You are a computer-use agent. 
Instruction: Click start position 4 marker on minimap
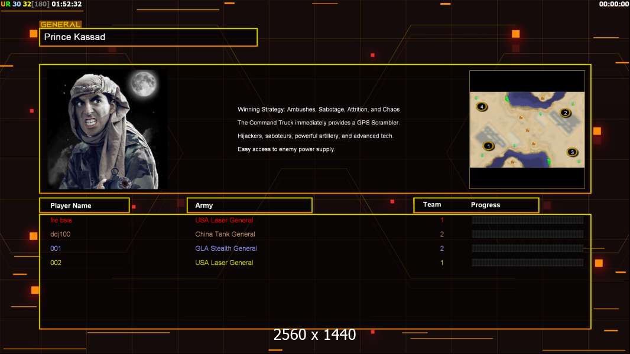click(482, 107)
